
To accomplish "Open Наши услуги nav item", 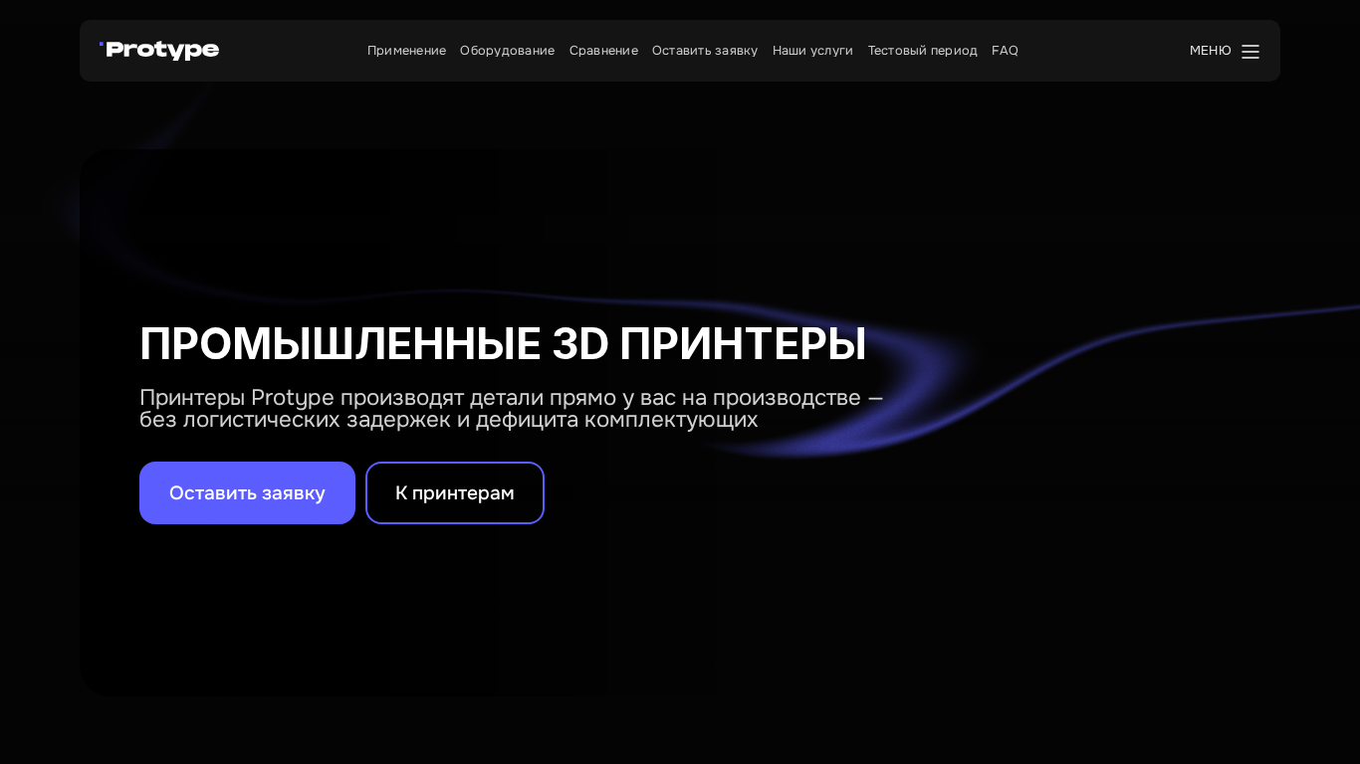I will 812,50.
